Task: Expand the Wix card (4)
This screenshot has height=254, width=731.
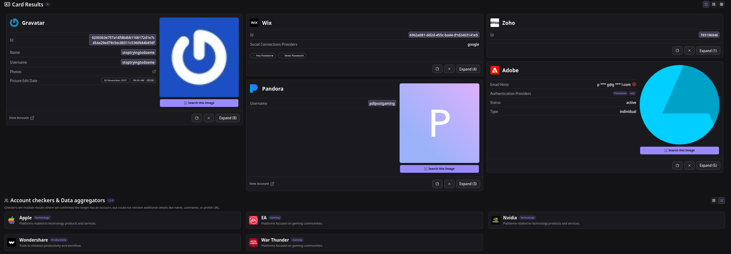Action: tap(468, 69)
